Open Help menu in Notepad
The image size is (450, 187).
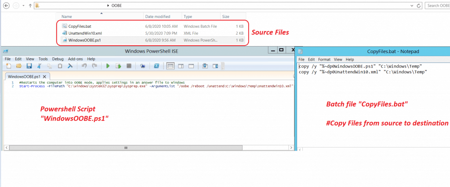click(350, 59)
